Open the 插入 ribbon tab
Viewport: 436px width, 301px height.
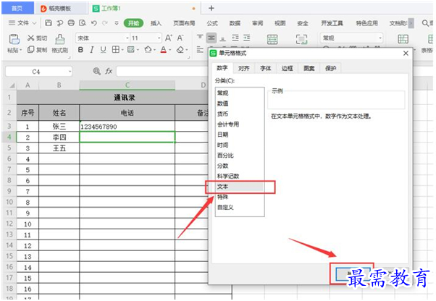[156, 23]
